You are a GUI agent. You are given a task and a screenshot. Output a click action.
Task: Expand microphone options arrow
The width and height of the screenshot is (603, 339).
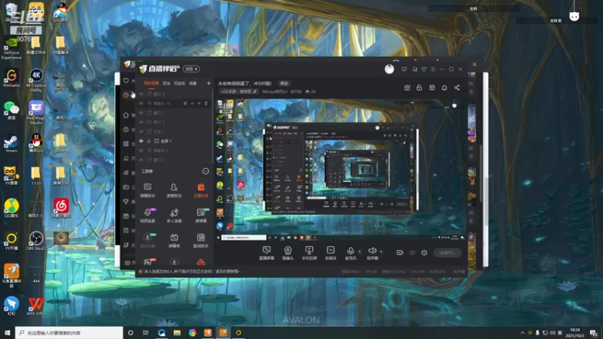(x=360, y=252)
